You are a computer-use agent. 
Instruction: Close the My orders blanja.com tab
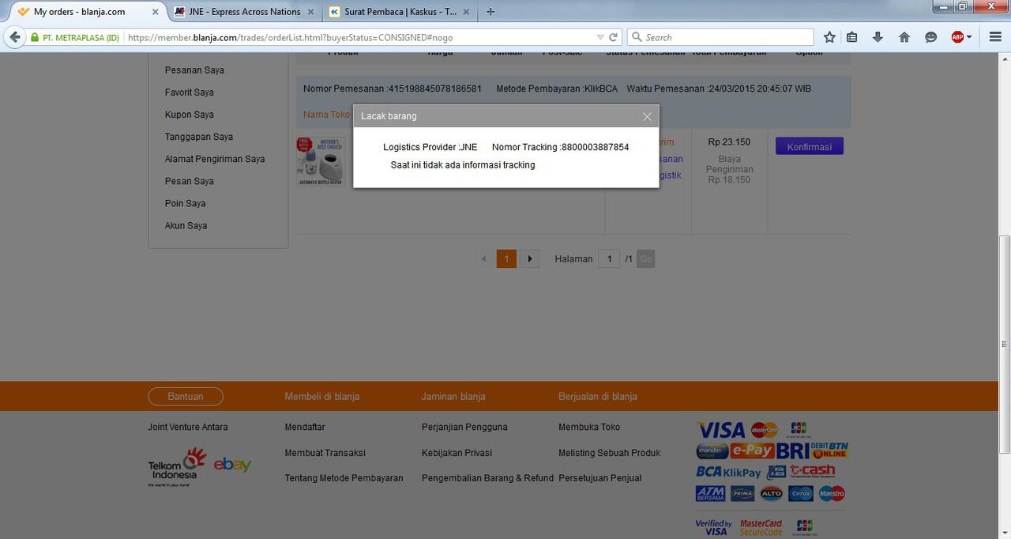click(x=155, y=12)
